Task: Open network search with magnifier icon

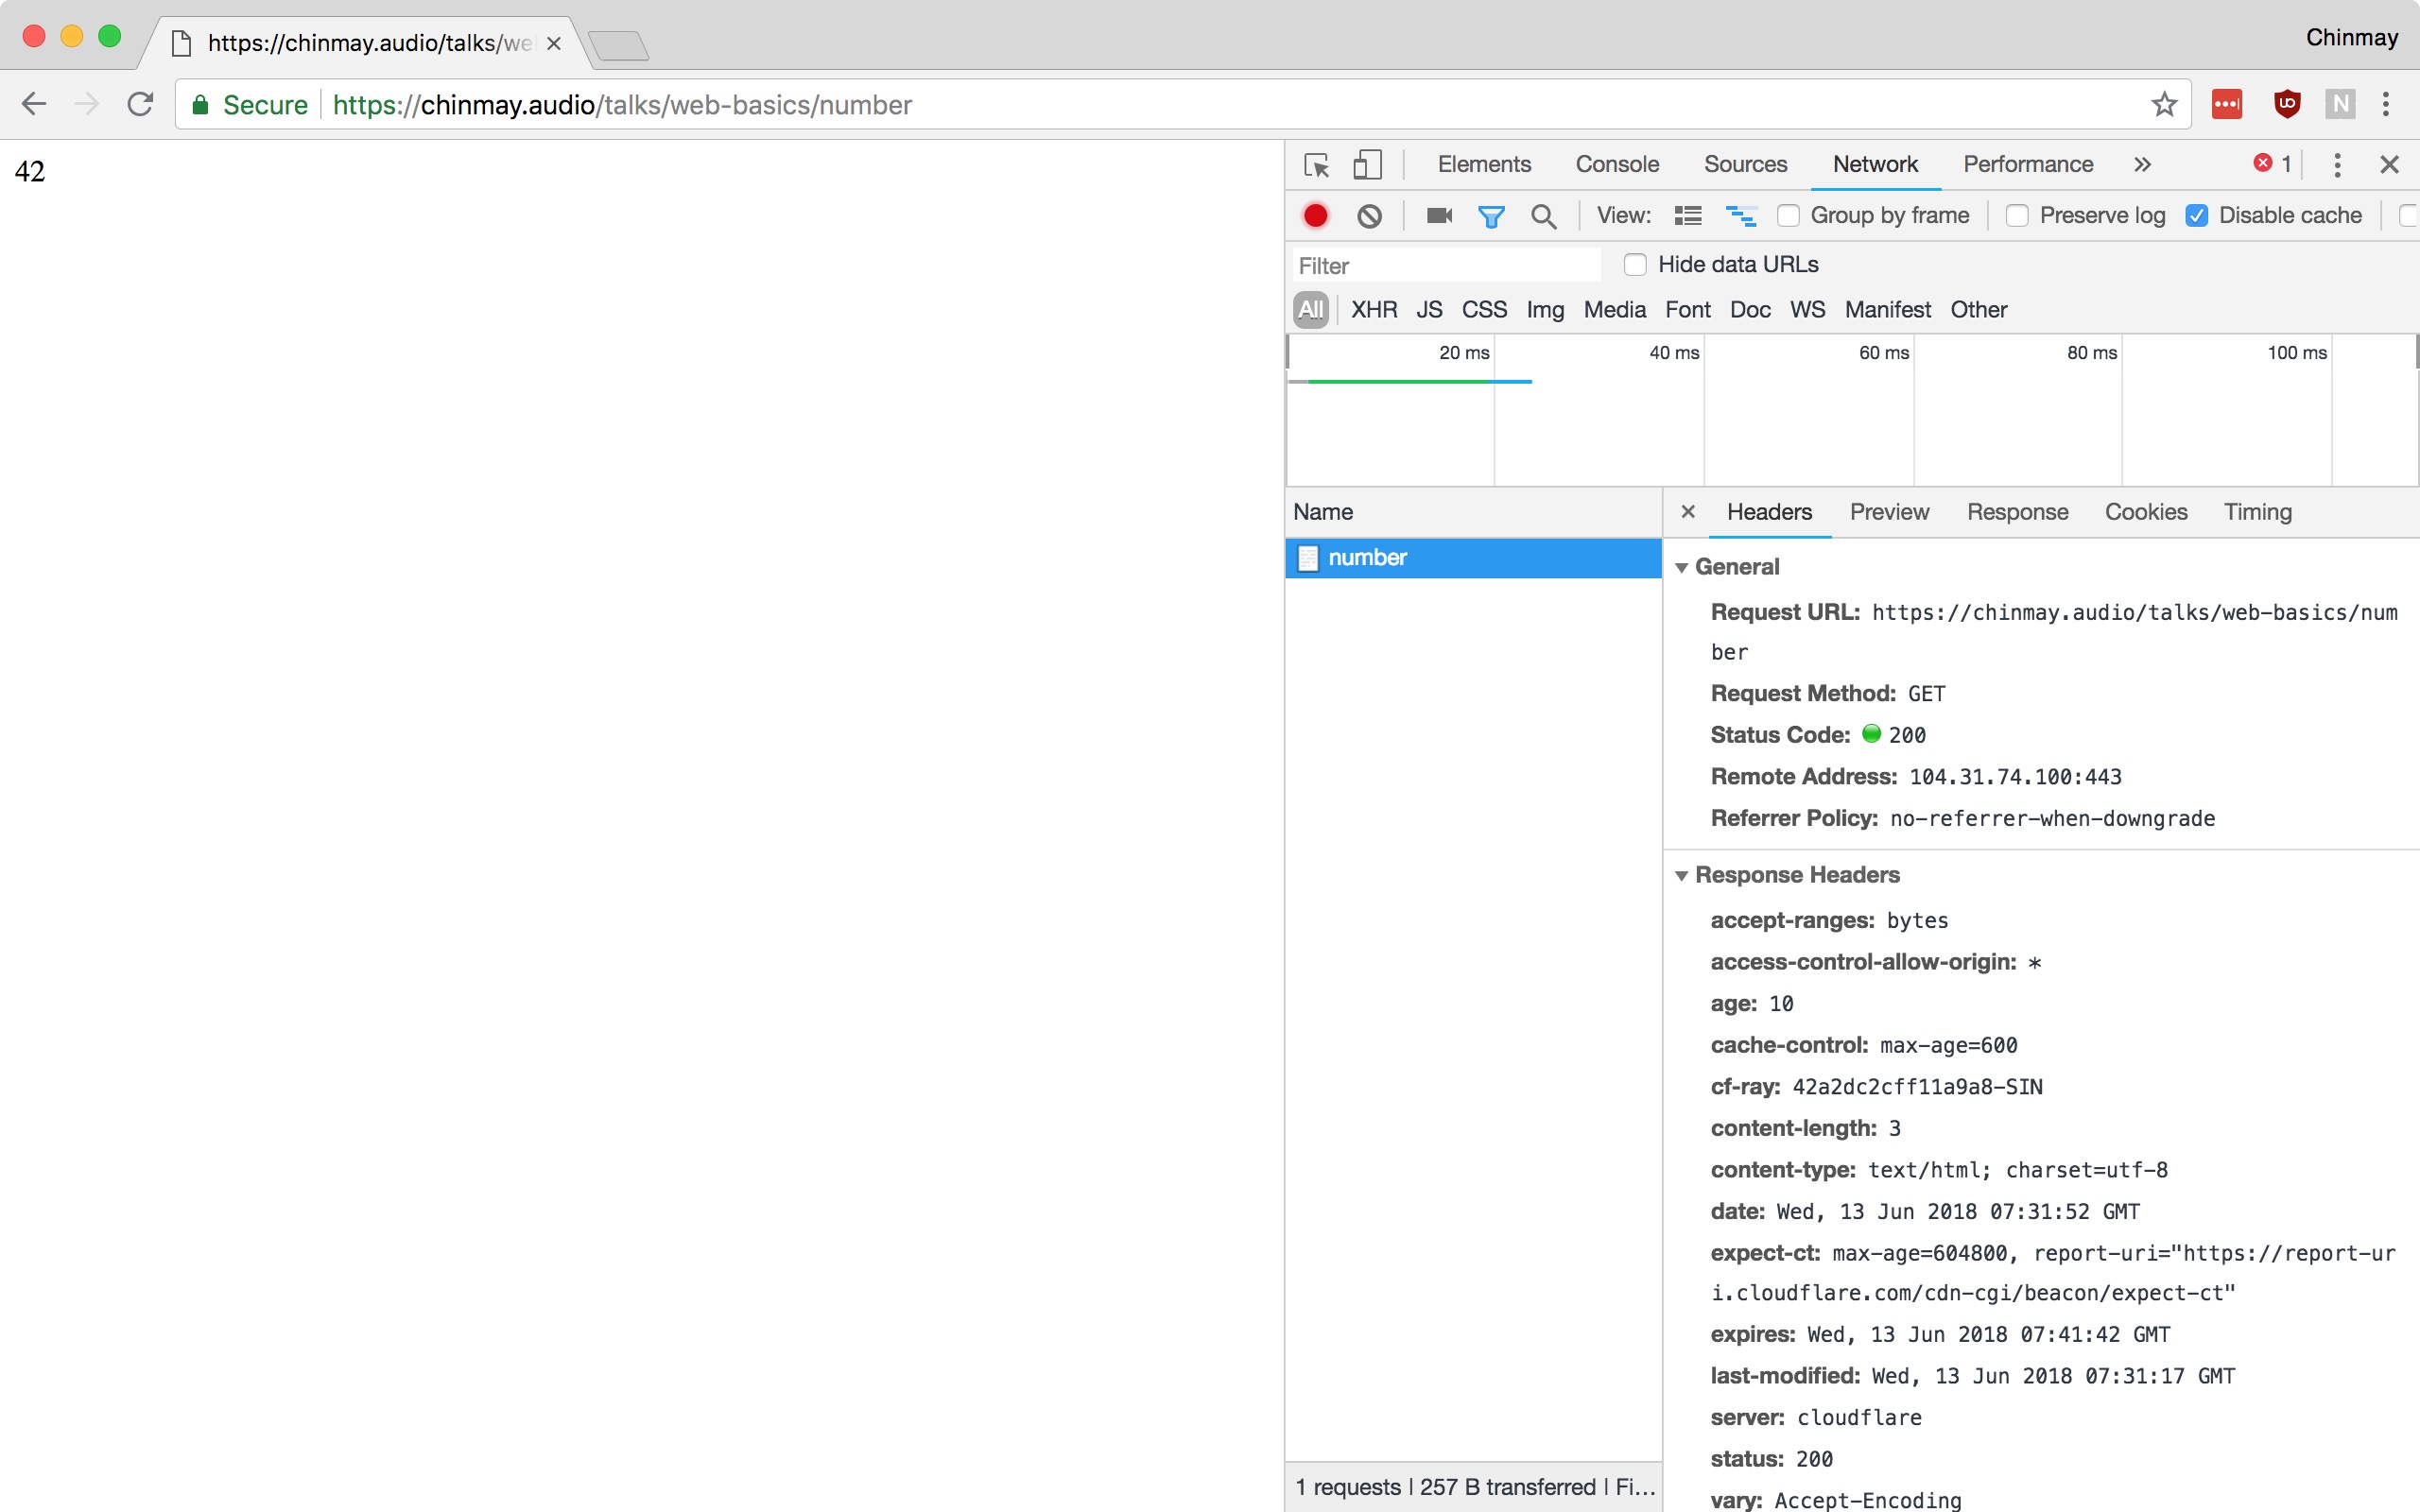Action: 1543,216
